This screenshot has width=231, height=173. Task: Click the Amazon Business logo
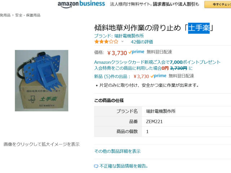(x=81, y=4)
